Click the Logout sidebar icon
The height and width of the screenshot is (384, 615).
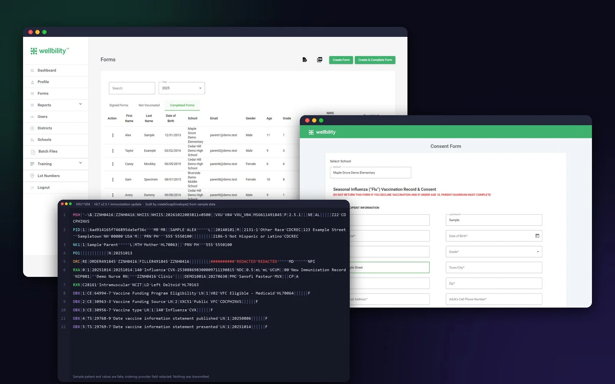pos(32,188)
